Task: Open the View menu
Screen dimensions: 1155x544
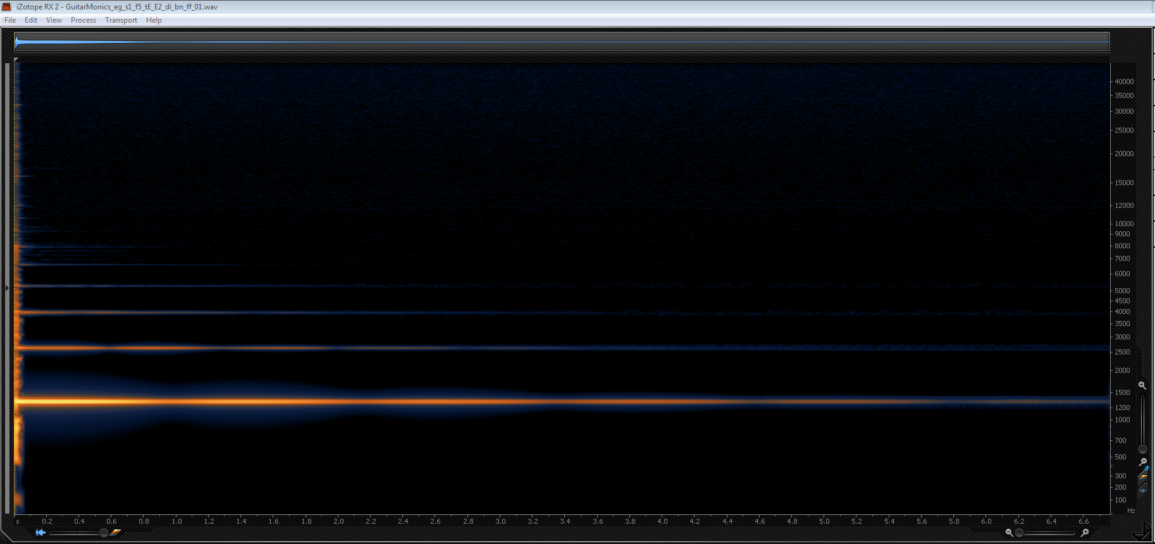Action: [x=54, y=20]
